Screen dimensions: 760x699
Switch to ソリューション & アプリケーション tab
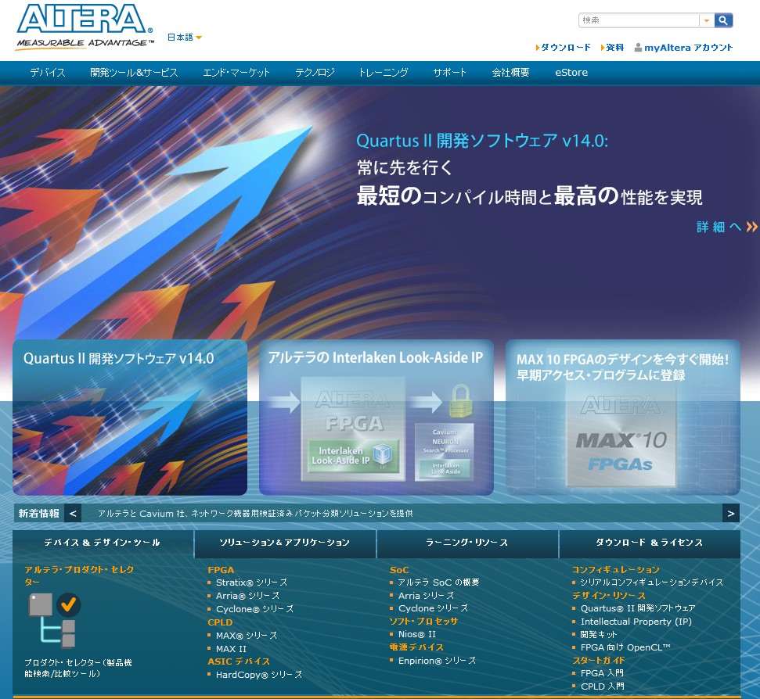pos(285,543)
